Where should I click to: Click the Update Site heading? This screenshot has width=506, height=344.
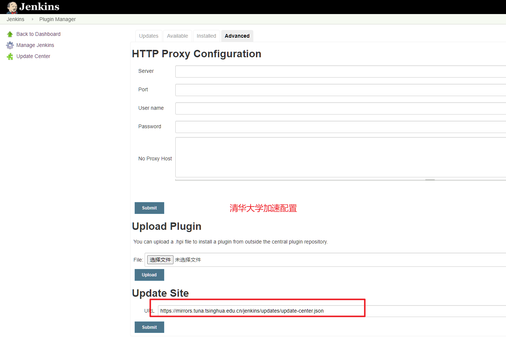click(x=161, y=293)
